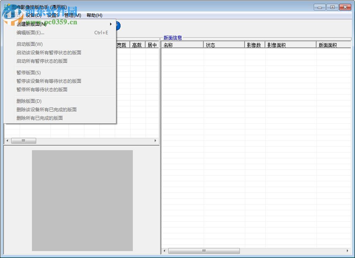Click the gray preview thumbnail area
The height and width of the screenshot is (258, 355).
tap(82, 200)
